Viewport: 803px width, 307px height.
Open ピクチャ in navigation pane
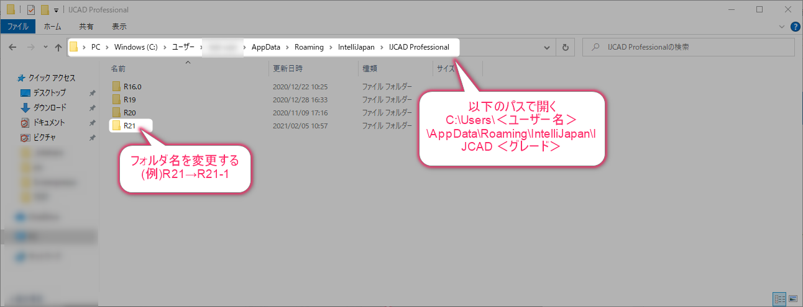point(45,138)
